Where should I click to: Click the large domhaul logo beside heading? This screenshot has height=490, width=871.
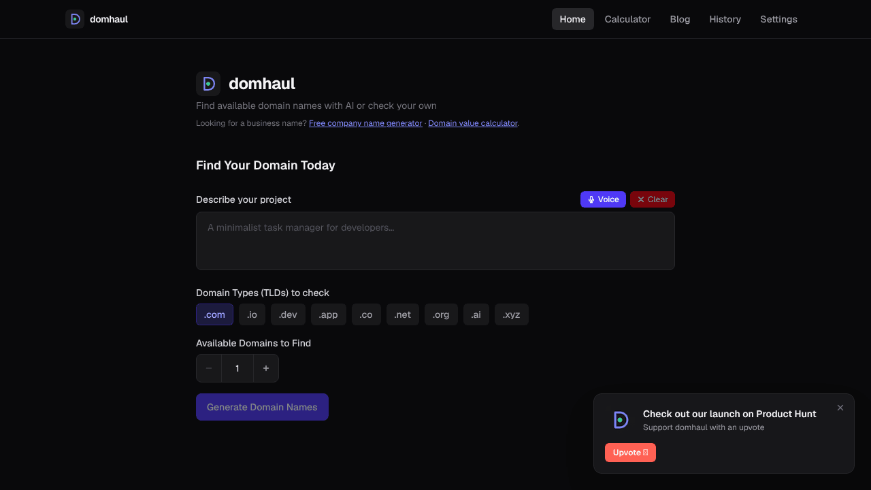(x=208, y=84)
